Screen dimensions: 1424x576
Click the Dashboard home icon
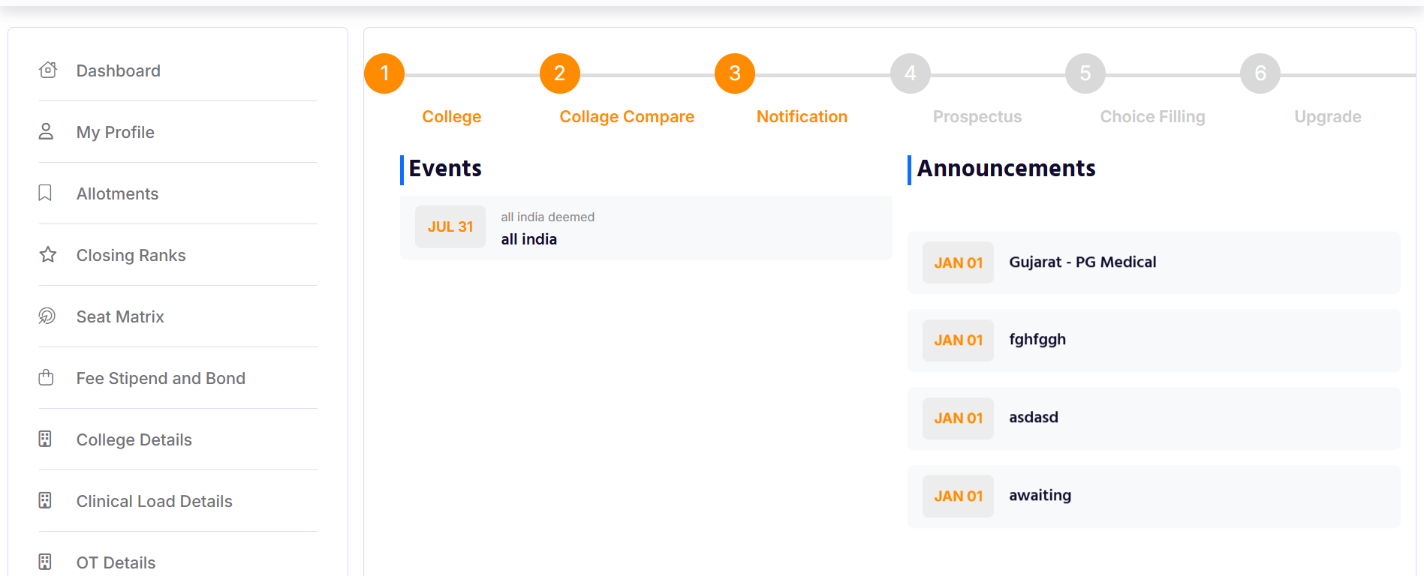(47, 69)
